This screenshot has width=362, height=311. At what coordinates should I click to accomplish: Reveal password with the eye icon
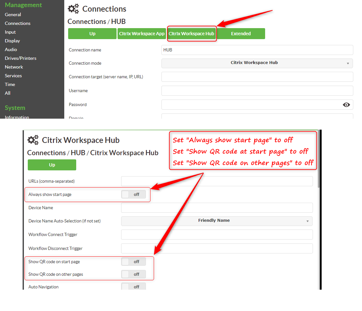click(346, 105)
